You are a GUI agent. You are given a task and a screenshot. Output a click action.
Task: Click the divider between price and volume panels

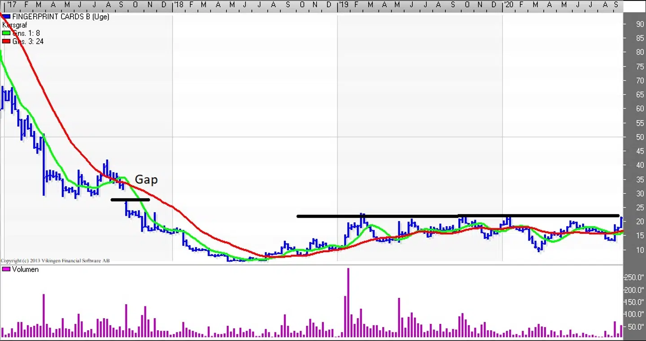[314, 265]
